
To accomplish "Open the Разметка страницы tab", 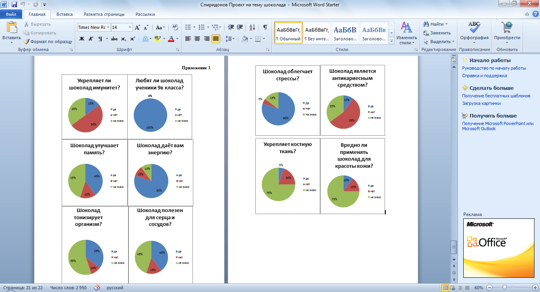I will click(x=104, y=14).
